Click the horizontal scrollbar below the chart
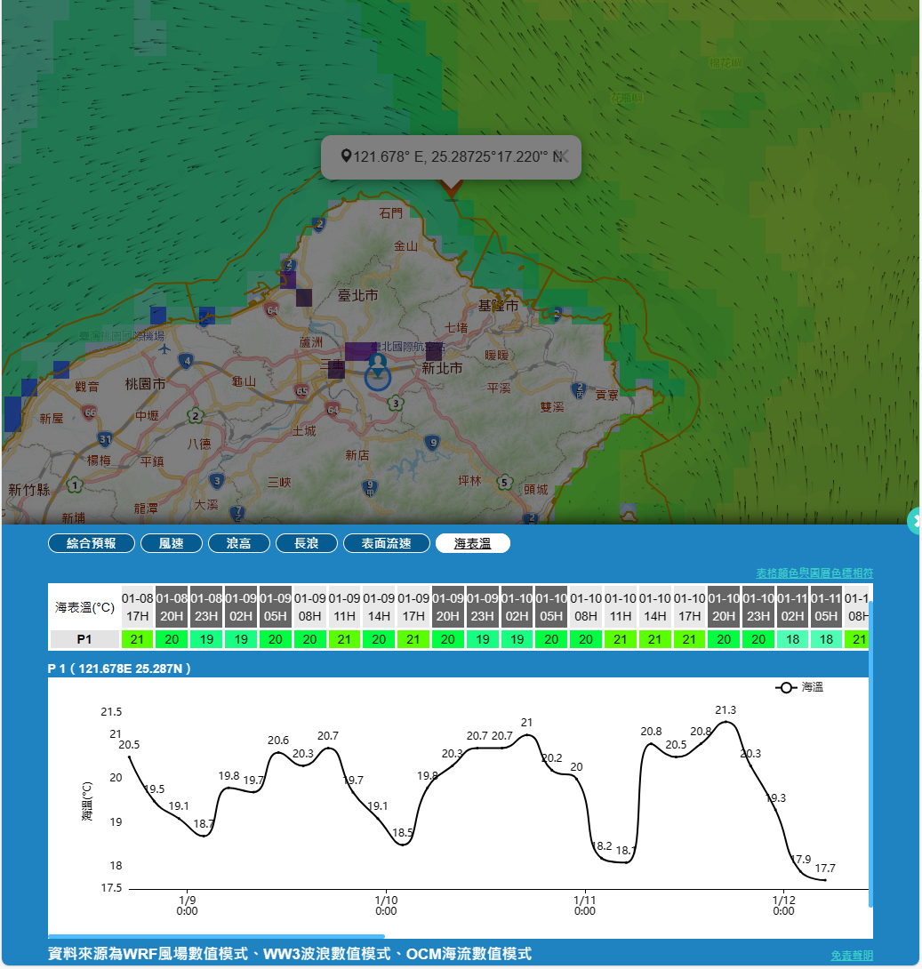Screen dimensions: 922x969 pos(216,935)
